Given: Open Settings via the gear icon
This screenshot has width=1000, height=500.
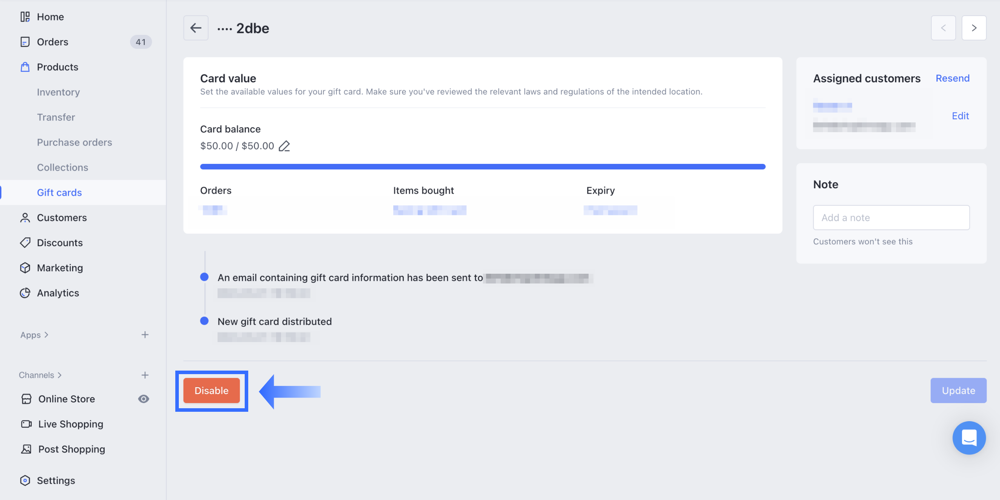Looking at the screenshot, I should [x=25, y=480].
